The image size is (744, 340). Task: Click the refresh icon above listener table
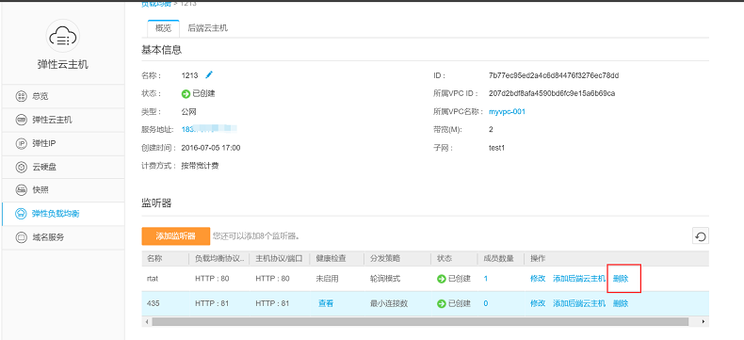click(701, 235)
